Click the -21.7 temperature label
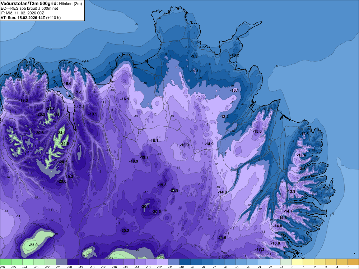Viewport: 359px width, 269px height. (x=50, y=108)
